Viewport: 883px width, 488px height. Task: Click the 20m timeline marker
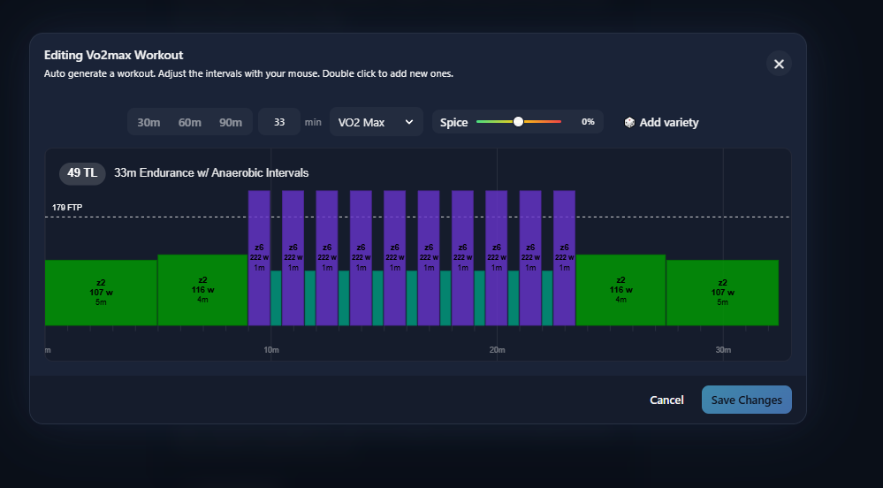tap(498, 350)
